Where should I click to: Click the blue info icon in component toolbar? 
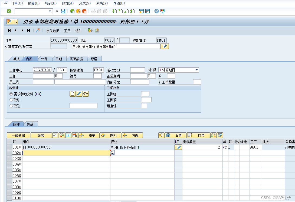click(x=68, y=135)
